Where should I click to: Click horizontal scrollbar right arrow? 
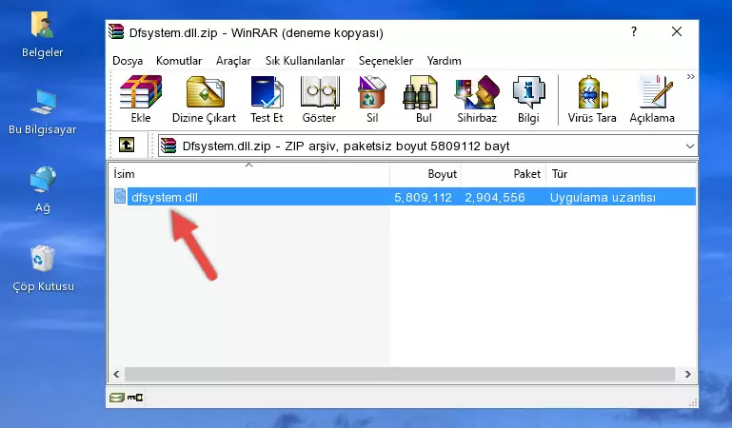pyautogui.click(x=687, y=374)
